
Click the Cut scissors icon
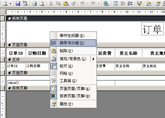tap(51, 3)
